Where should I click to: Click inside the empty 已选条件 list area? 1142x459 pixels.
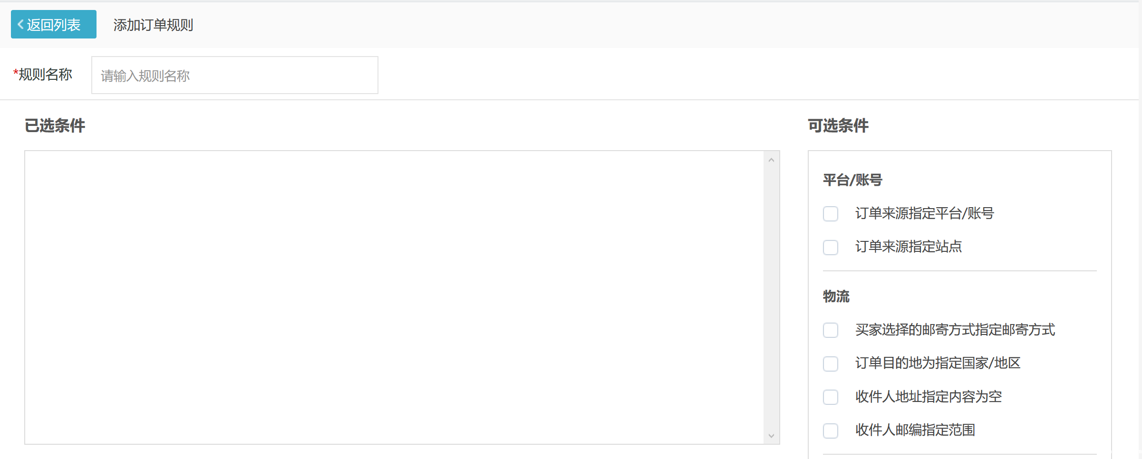pyautogui.click(x=394, y=297)
